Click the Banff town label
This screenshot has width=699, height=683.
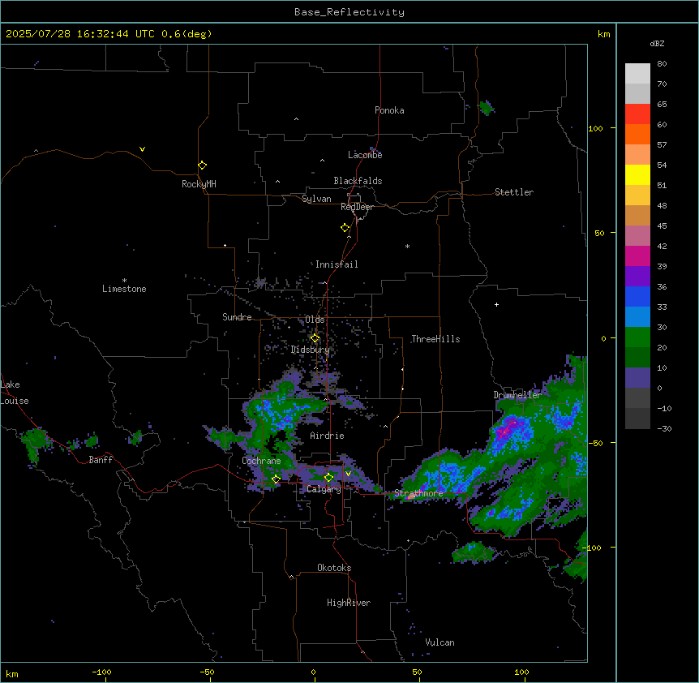(x=101, y=460)
